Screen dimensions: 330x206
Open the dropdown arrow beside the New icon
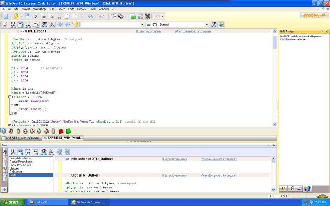click(11, 17)
